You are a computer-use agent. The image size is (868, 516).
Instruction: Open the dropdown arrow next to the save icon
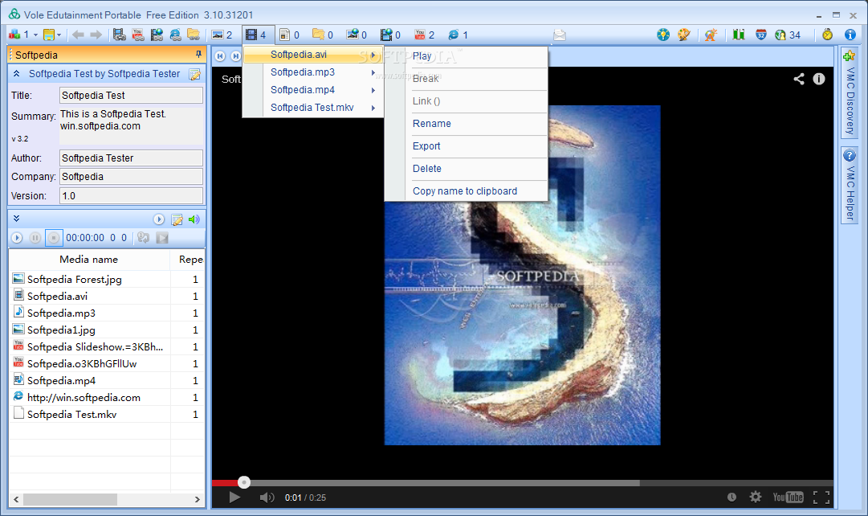pos(59,35)
